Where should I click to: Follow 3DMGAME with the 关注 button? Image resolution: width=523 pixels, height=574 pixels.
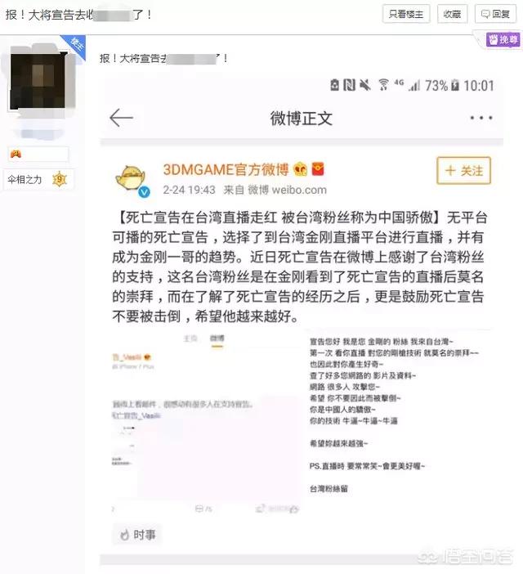tap(463, 171)
